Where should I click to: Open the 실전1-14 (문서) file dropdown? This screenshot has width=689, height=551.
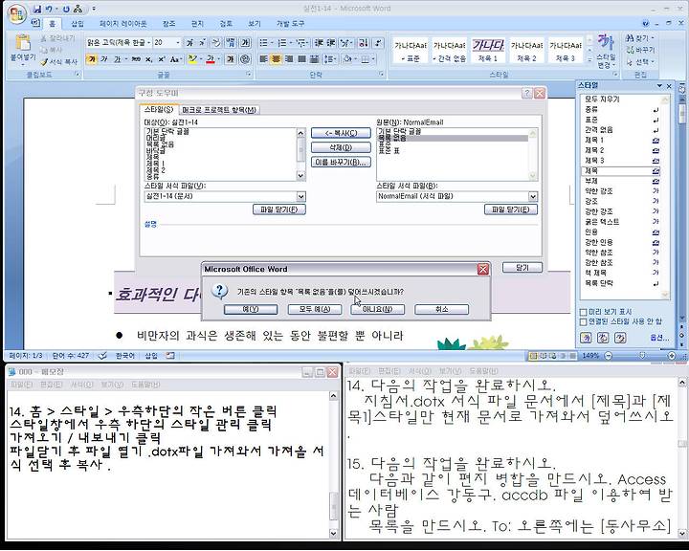301,196
